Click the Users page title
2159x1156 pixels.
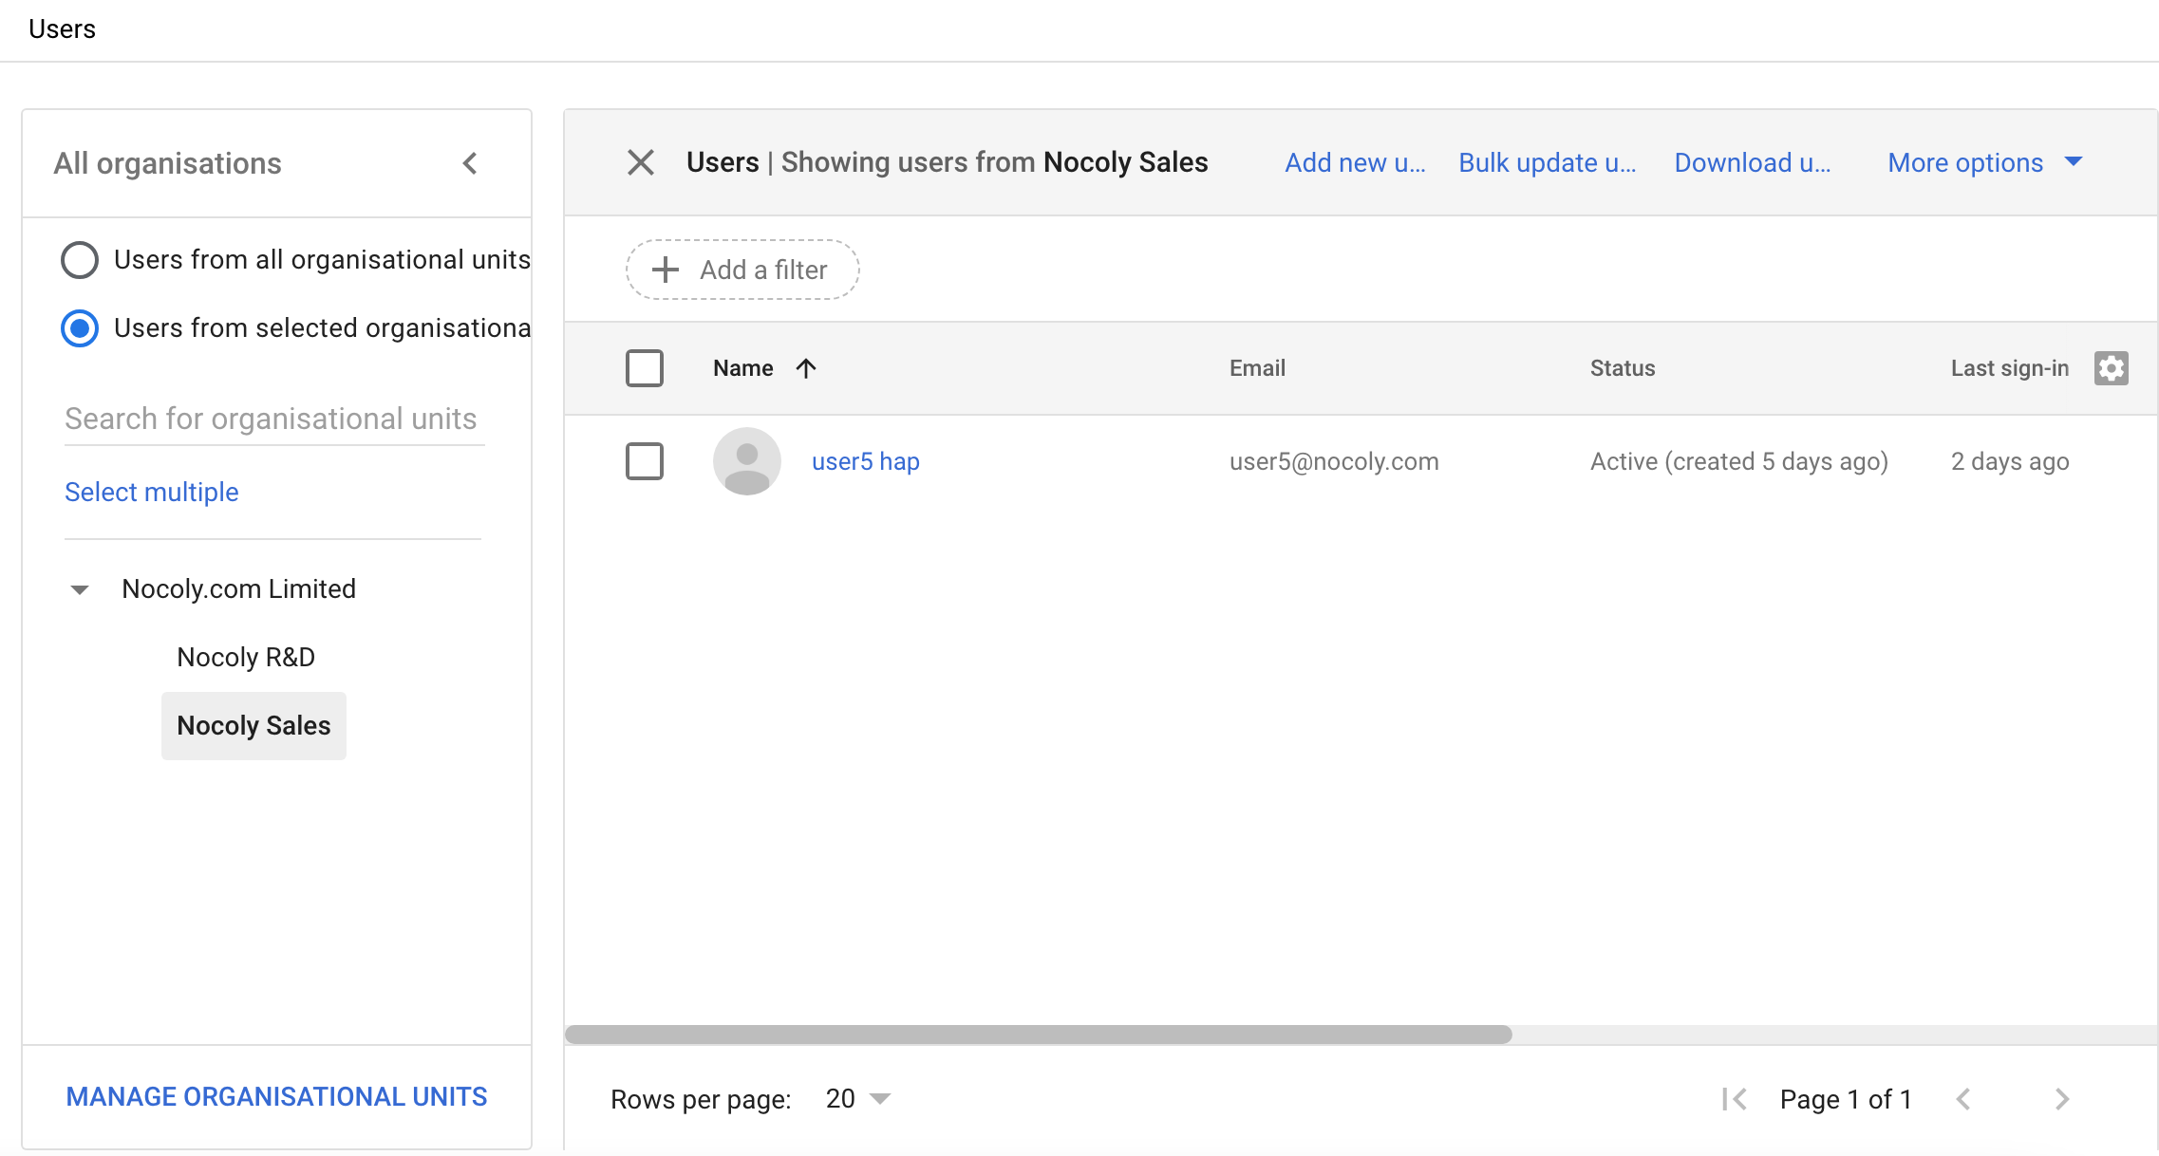tap(62, 29)
